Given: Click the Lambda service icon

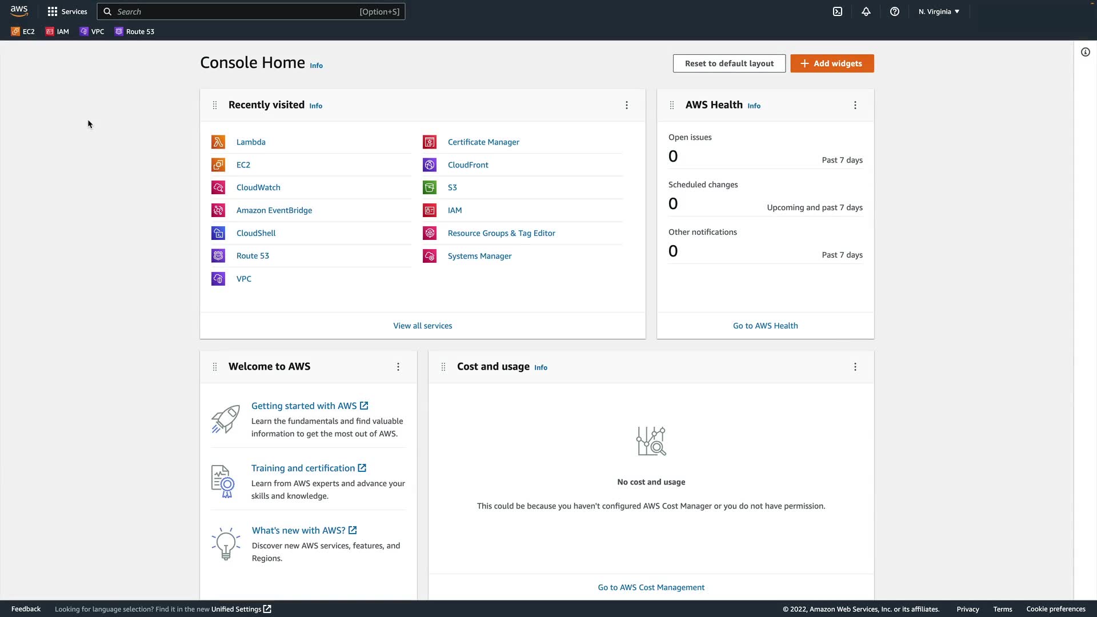Looking at the screenshot, I should pyautogui.click(x=218, y=142).
